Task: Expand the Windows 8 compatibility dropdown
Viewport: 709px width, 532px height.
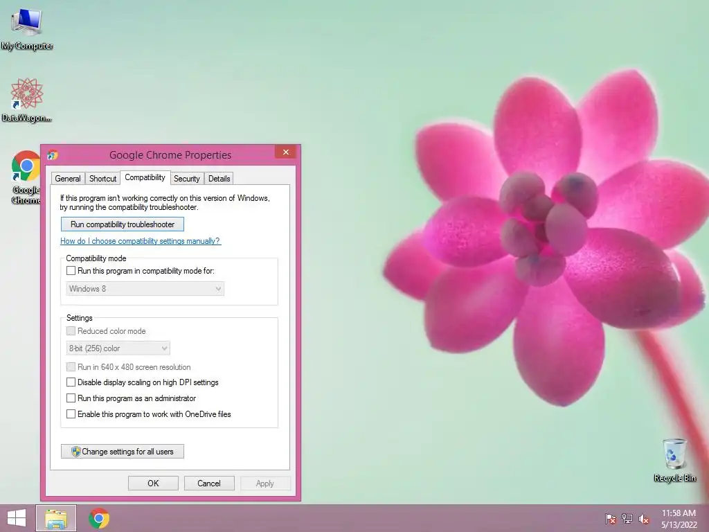Action: 145,289
